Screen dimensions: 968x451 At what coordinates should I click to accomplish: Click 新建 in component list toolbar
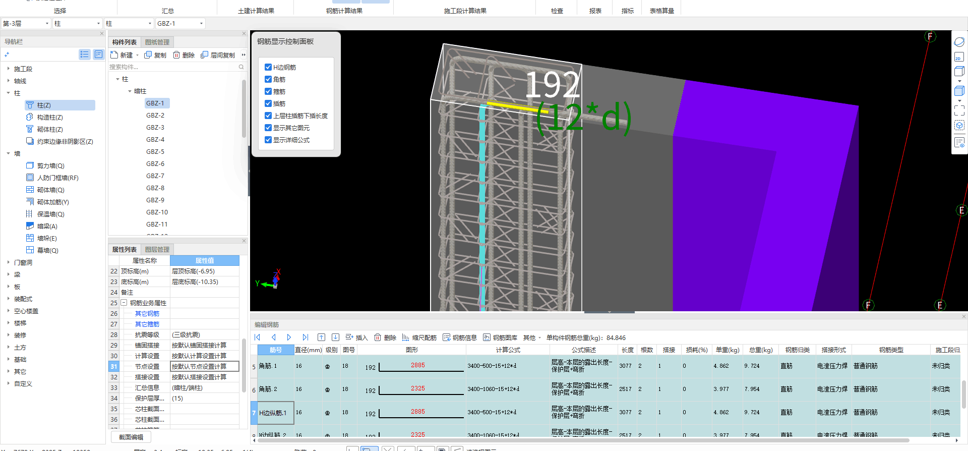tap(122, 55)
